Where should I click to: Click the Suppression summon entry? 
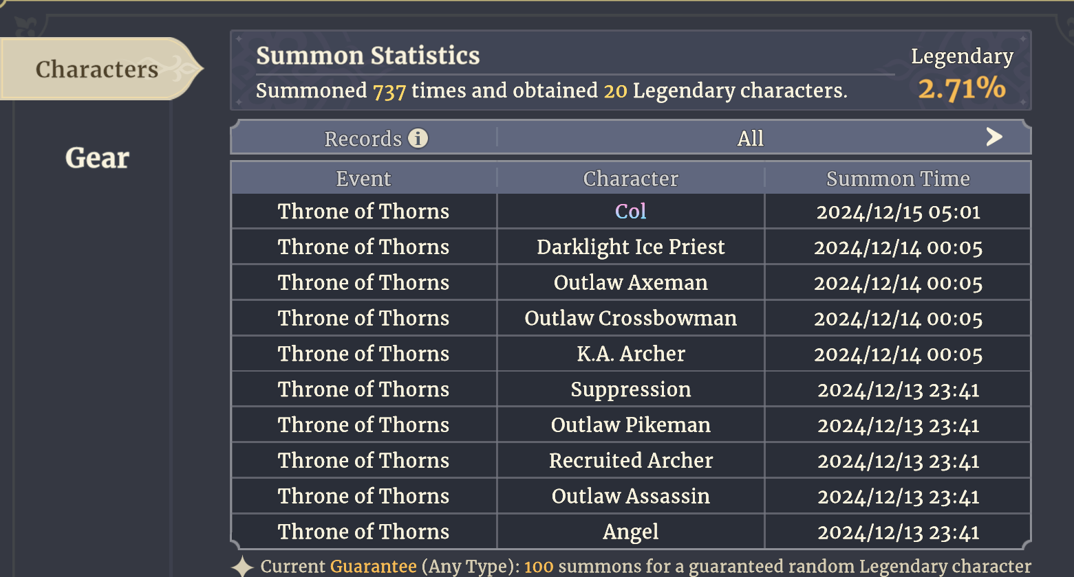pos(631,389)
